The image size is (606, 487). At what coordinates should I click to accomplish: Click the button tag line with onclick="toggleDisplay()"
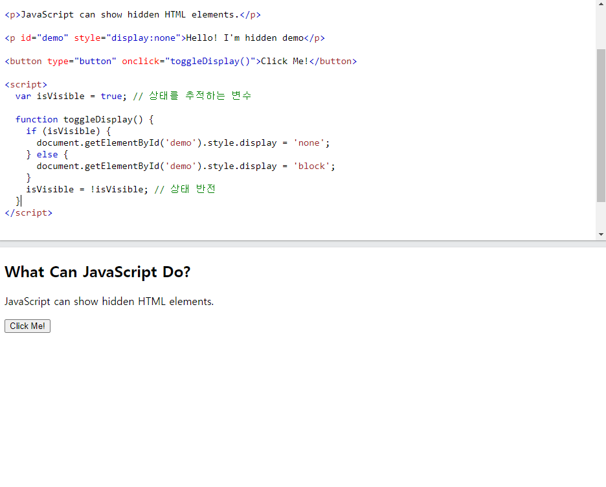181,61
